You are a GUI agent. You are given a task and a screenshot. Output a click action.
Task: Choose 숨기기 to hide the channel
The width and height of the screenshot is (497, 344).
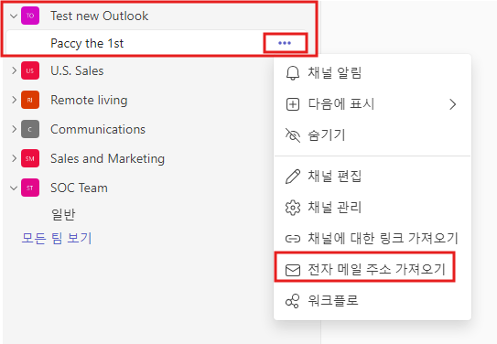(373, 135)
